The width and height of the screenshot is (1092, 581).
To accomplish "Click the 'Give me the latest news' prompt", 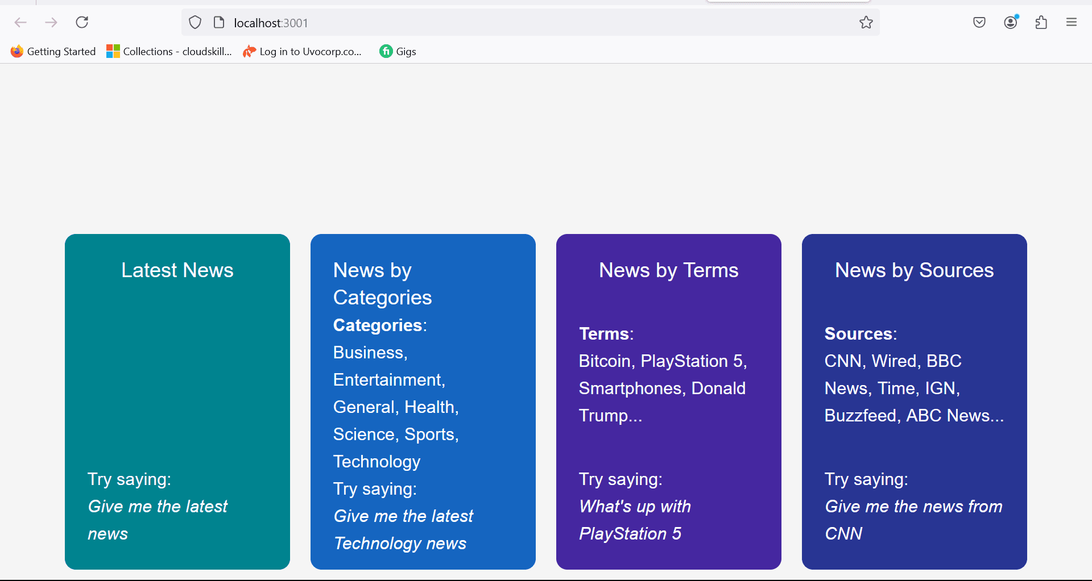I will (x=158, y=520).
